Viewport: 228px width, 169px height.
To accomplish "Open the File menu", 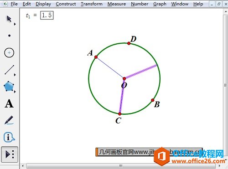I will (x=14, y=4).
